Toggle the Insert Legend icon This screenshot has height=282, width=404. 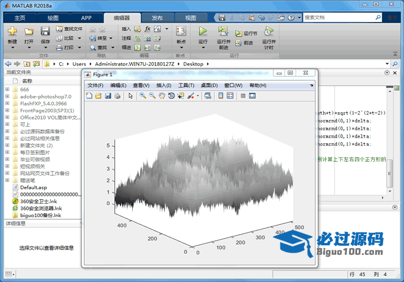click(x=230, y=96)
